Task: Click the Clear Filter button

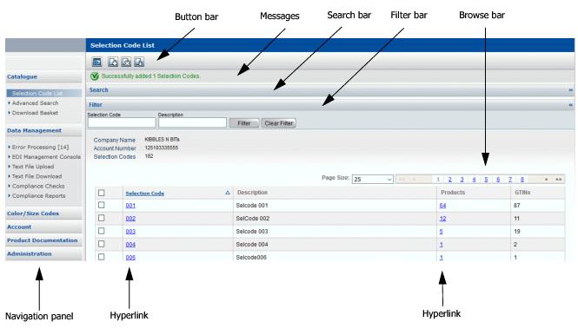Action: coord(279,123)
